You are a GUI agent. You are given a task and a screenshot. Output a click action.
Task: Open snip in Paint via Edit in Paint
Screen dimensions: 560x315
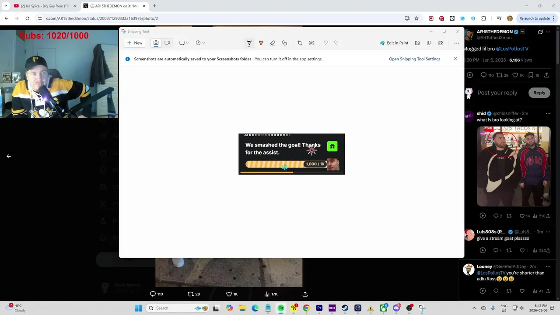point(394,43)
